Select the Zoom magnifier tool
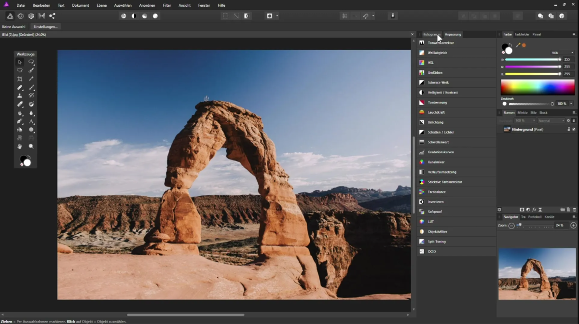 [31, 146]
